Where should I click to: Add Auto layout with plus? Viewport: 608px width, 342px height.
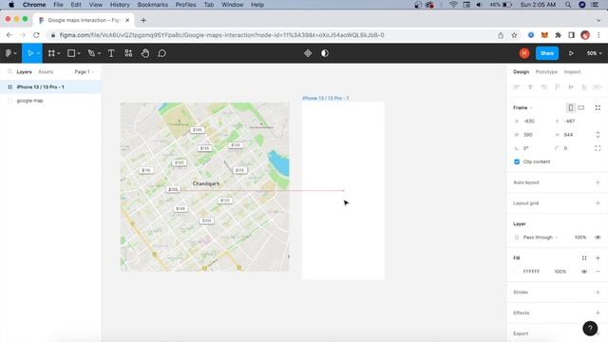[598, 182]
